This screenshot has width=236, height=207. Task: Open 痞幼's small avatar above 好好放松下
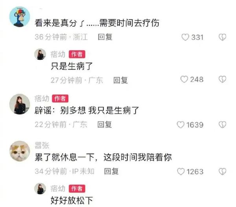[40, 189]
